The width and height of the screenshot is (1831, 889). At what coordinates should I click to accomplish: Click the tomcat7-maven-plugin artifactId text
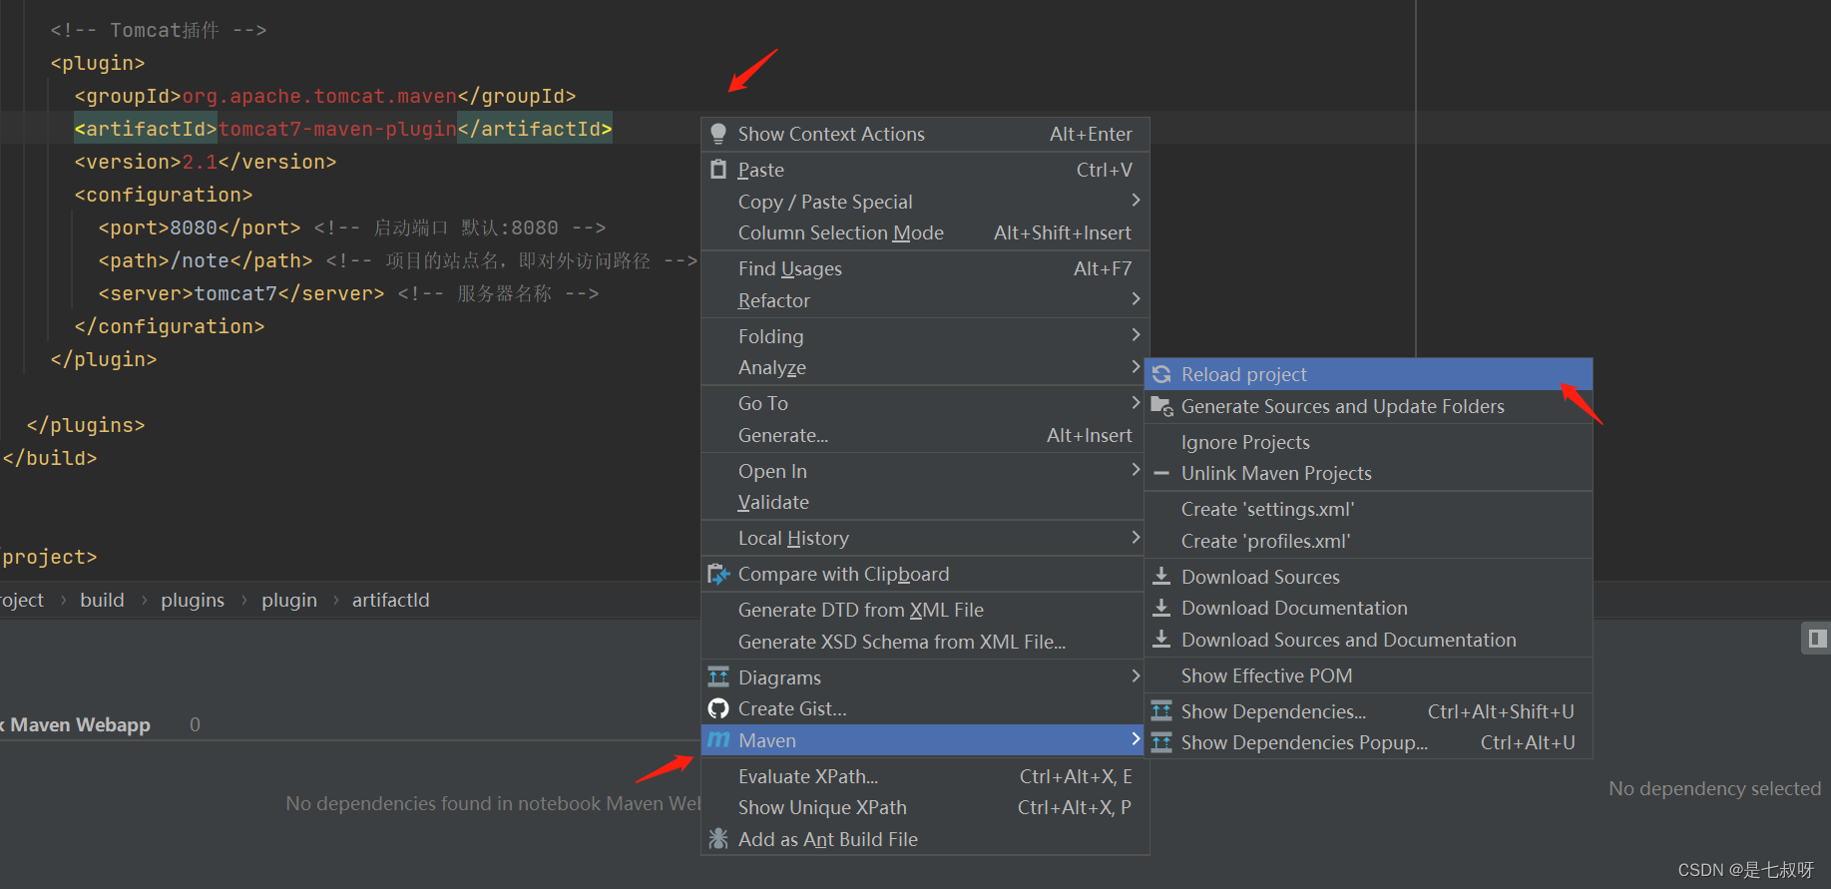pos(337,129)
